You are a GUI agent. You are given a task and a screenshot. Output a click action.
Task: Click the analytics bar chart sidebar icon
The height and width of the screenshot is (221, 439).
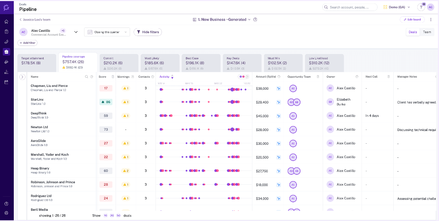[x=6, y=72]
